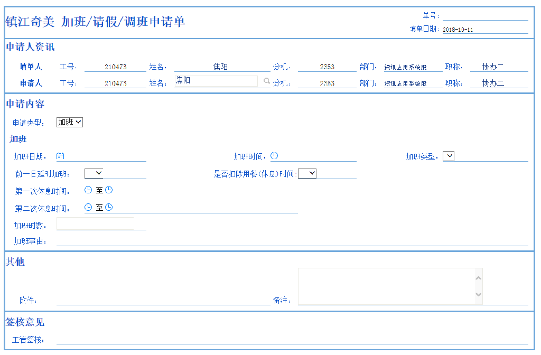Click the clock icon beside 加班时间
The width and height of the screenshot is (541, 355).
274,156
